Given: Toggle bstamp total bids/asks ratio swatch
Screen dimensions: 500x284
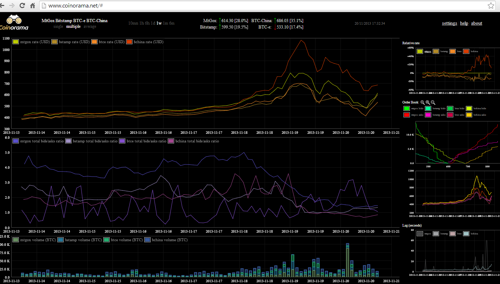Looking at the screenshot, I should click(x=68, y=141).
